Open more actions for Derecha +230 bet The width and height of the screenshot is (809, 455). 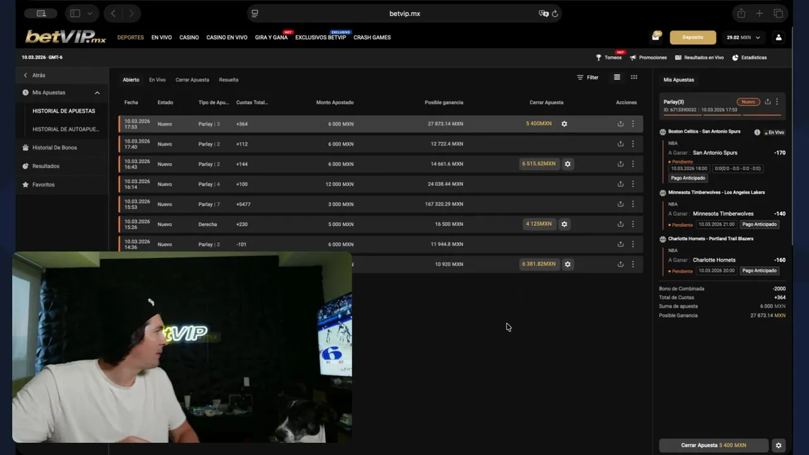[x=633, y=224]
